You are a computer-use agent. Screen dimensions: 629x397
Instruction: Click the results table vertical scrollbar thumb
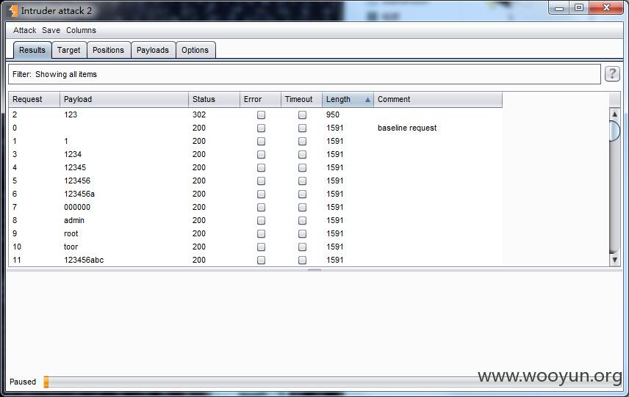(x=614, y=131)
